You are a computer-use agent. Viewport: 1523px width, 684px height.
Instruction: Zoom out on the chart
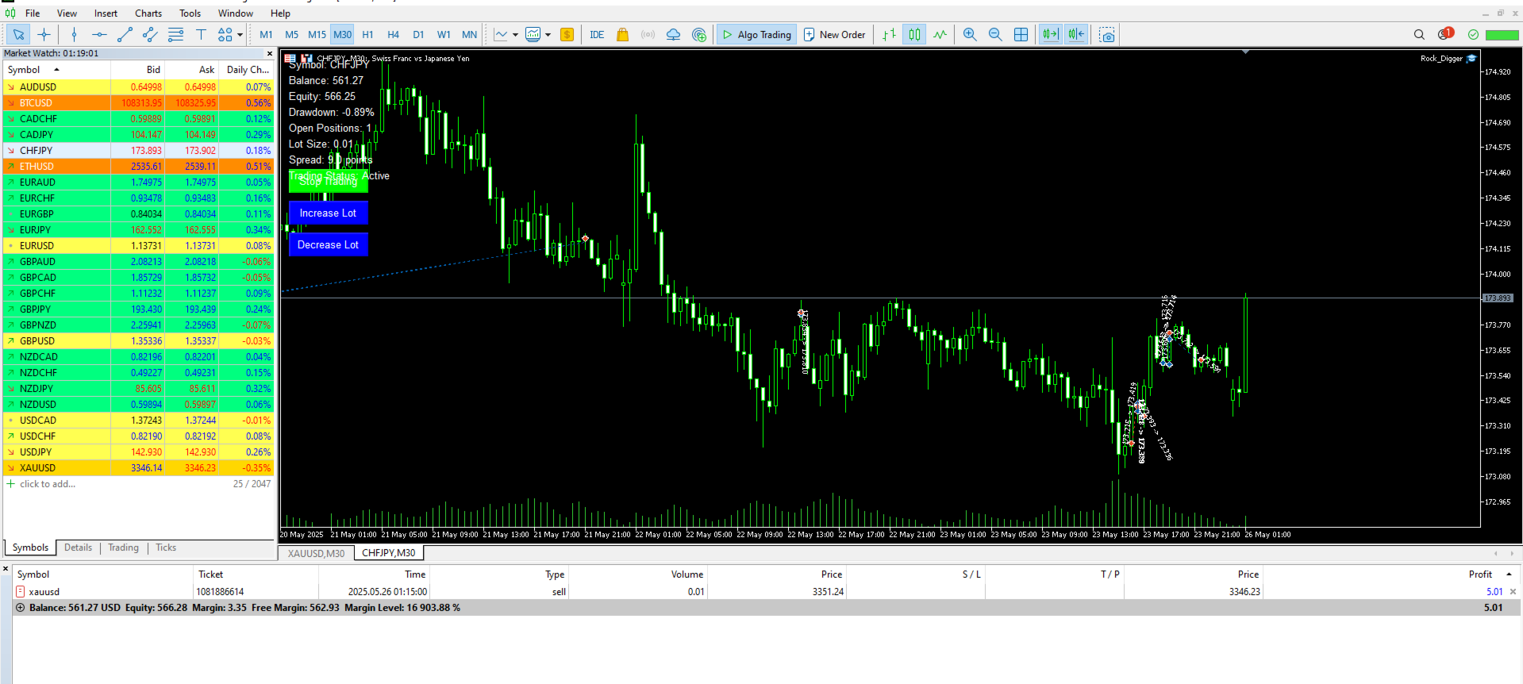pyautogui.click(x=995, y=34)
